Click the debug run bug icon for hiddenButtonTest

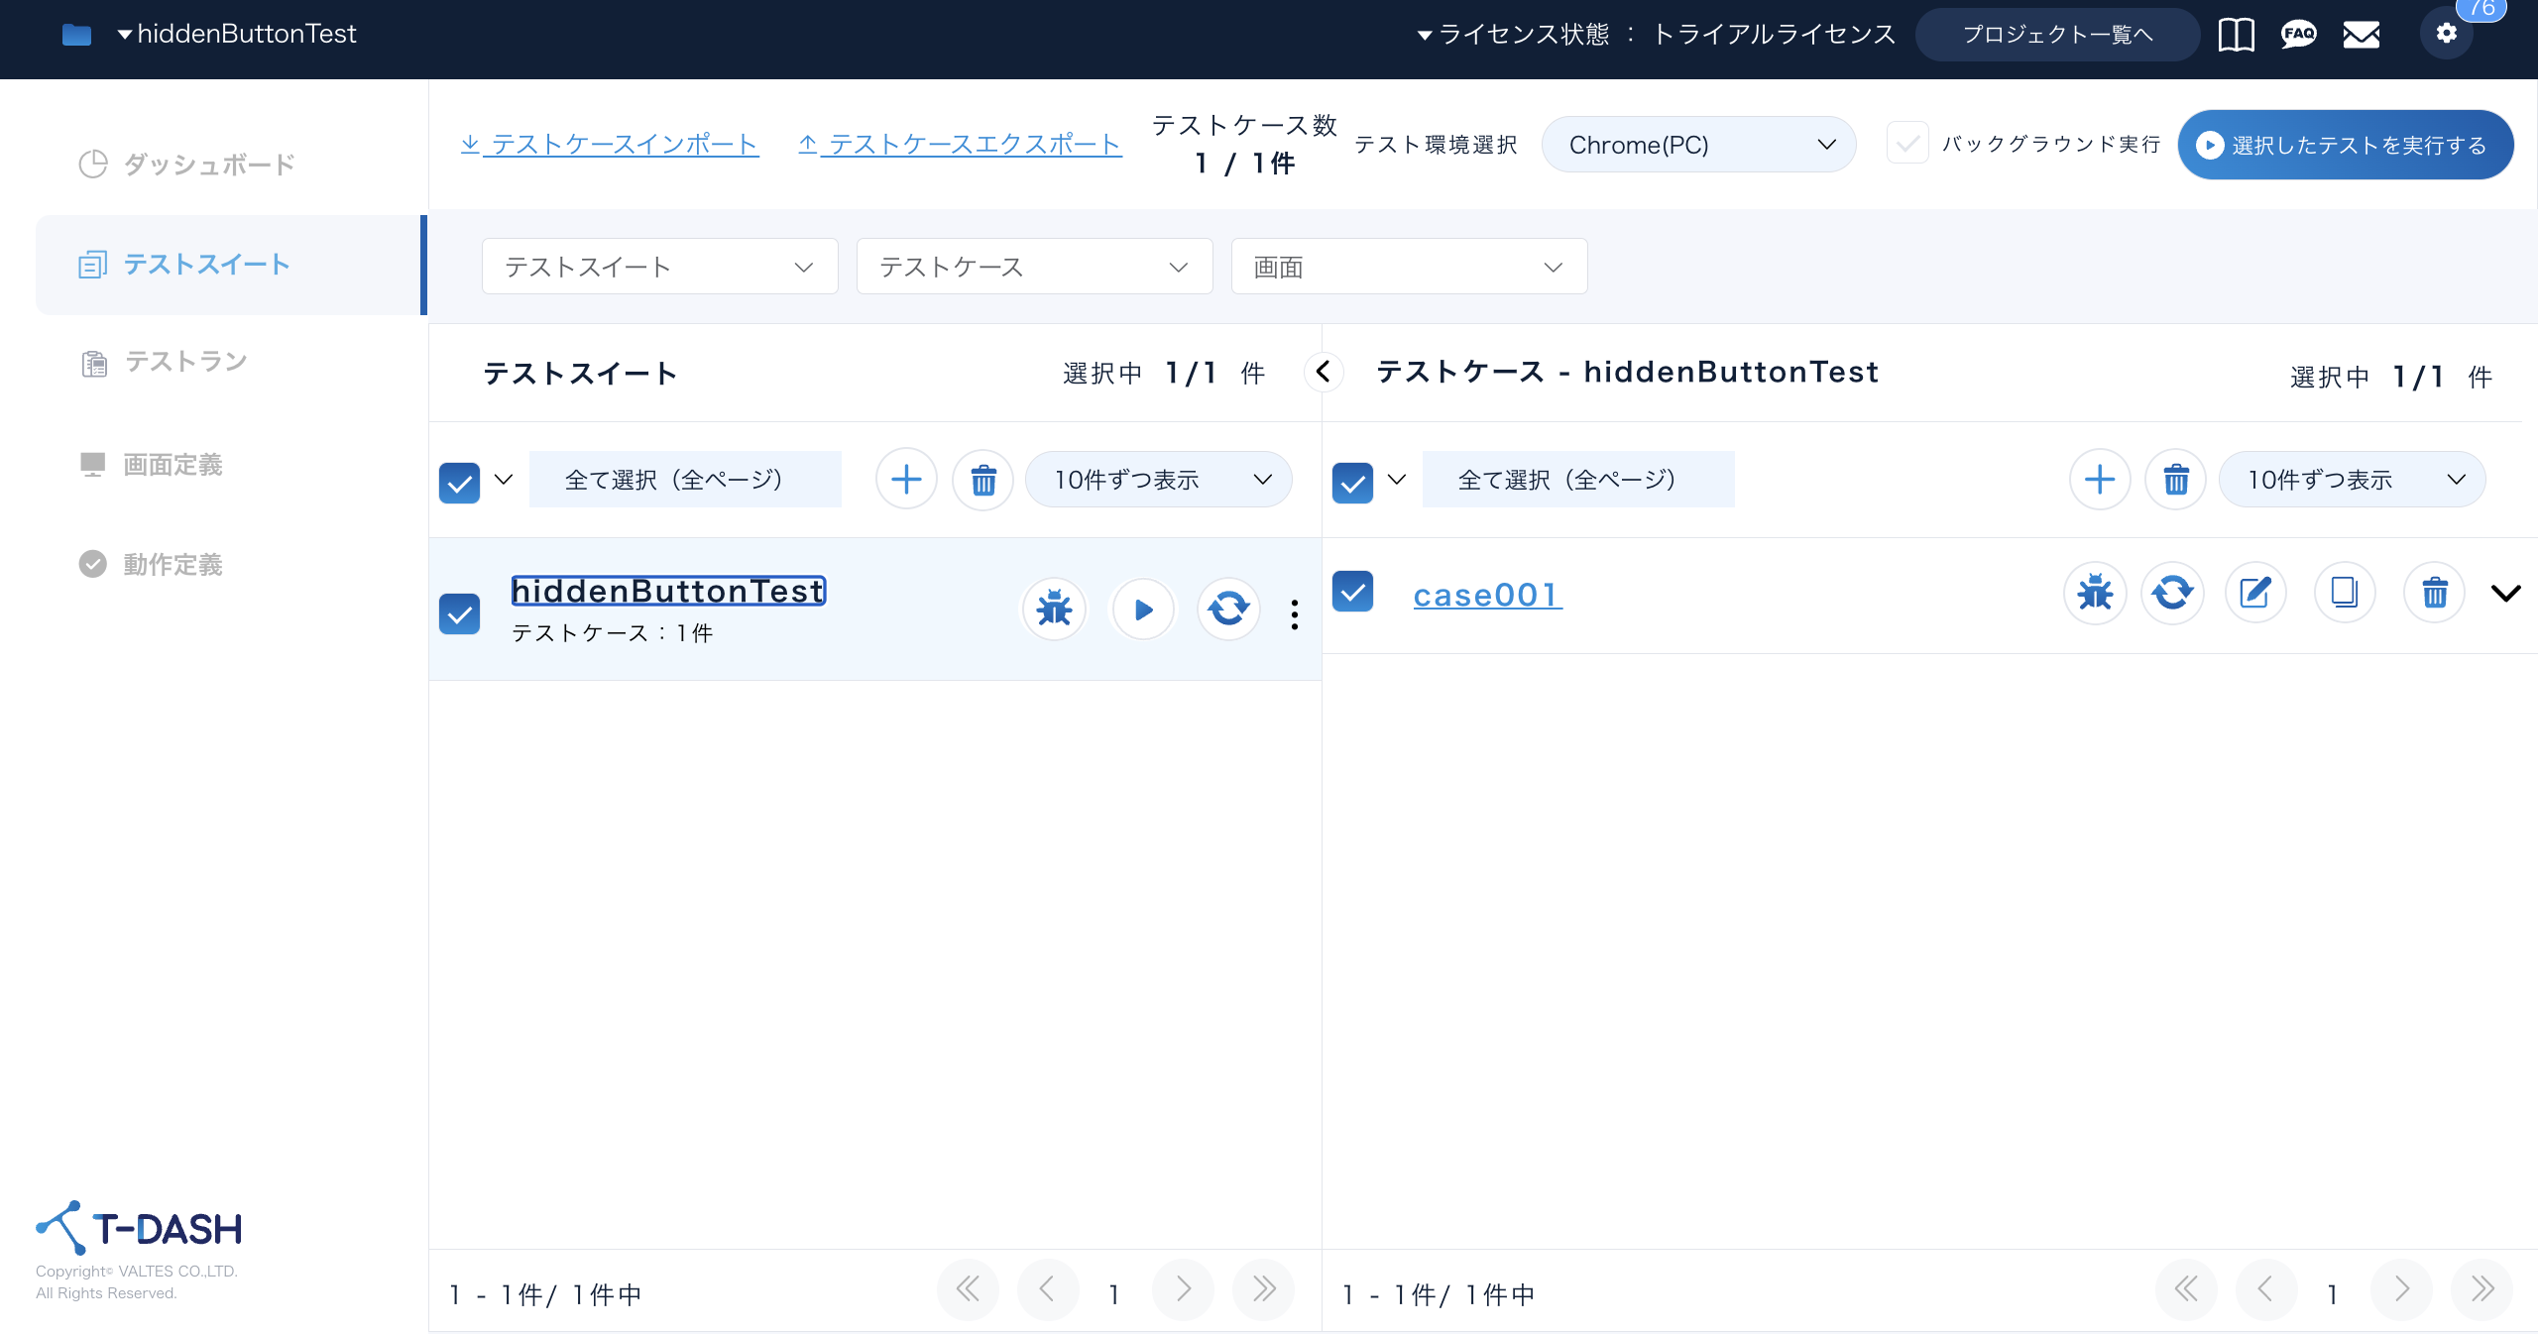tap(1053, 610)
